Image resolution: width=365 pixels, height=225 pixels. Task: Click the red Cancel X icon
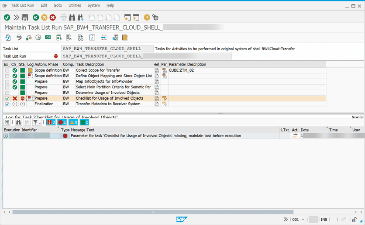point(53,17)
